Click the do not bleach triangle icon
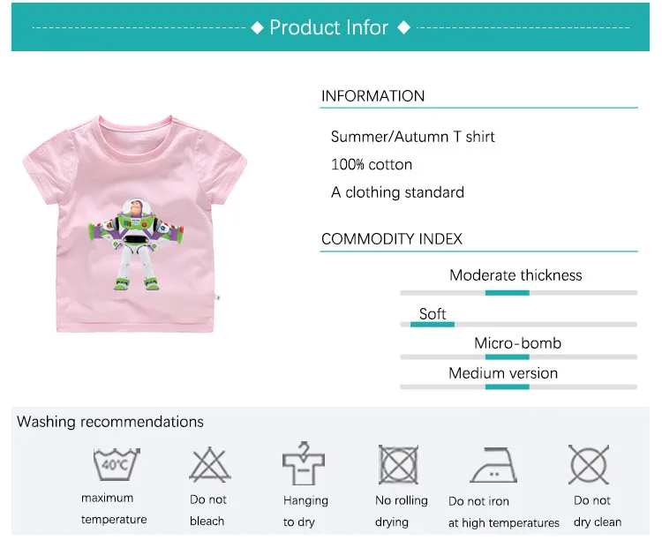662x548 pixels. (x=210, y=465)
